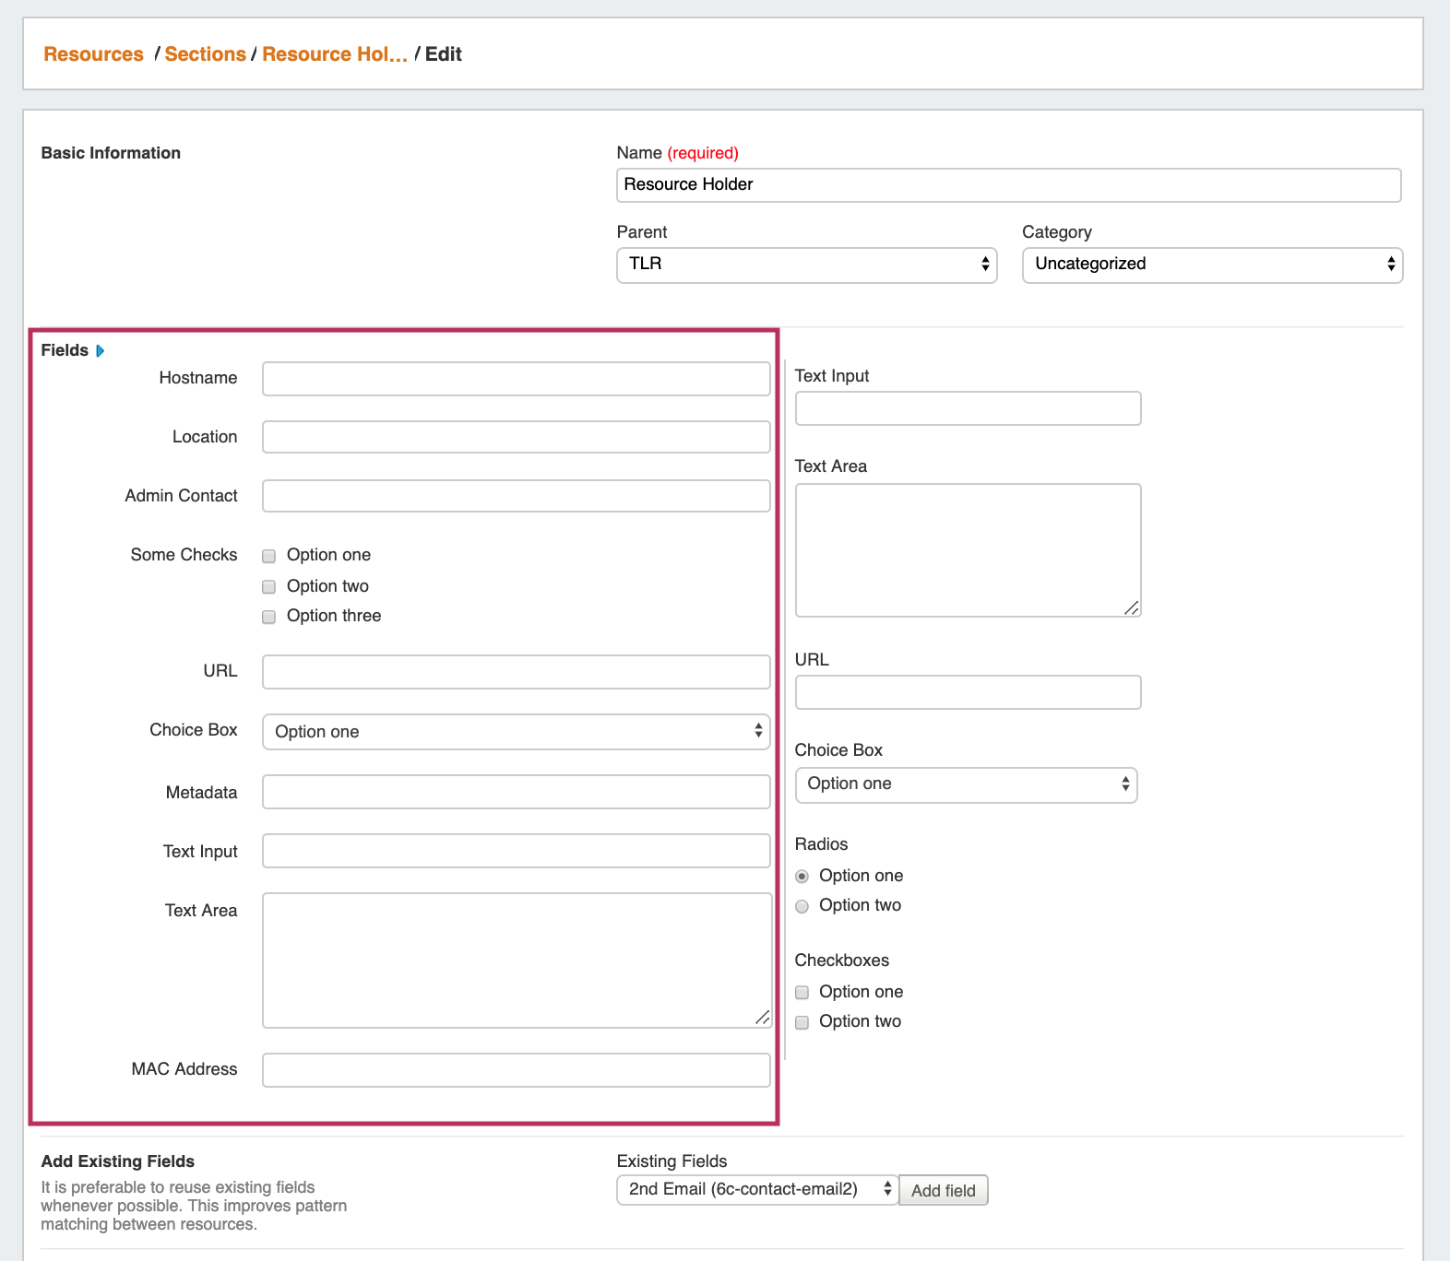Open the Parent TLR dropdown
Screen dimensions: 1450x1261
point(806,265)
